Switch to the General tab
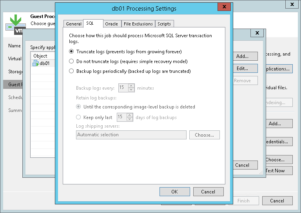Screen dimensions: 301x213 (x=74, y=24)
